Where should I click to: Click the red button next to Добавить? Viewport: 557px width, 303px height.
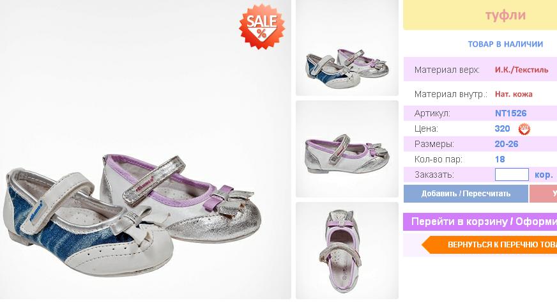(x=543, y=194)
